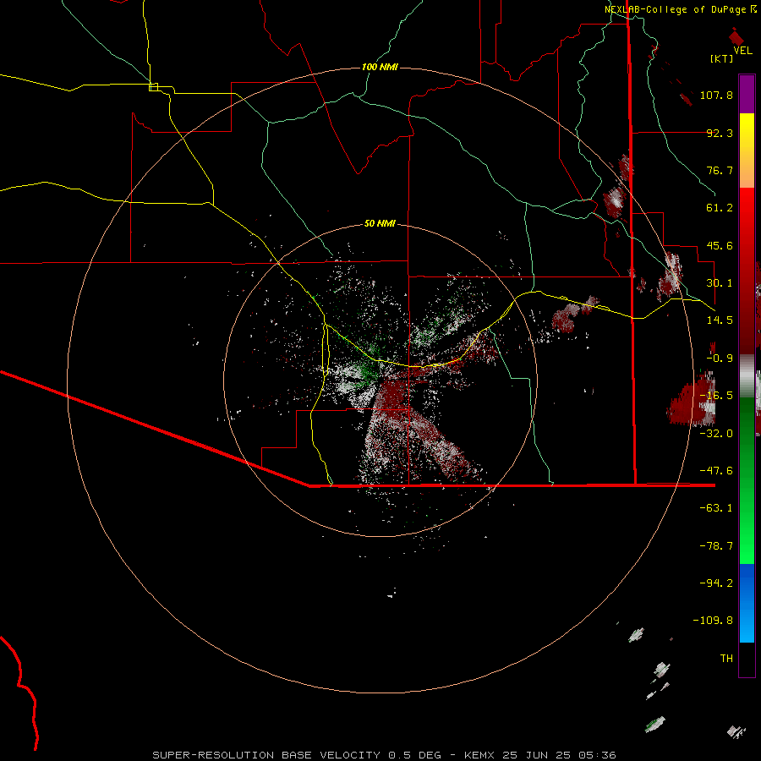Click the 50 NMI range ring label

point(380,223)
